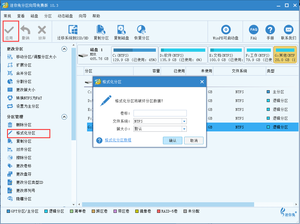The image size is (300, 224).
Task: Open the View (查看) menu
Action: (x=21, y=16)
